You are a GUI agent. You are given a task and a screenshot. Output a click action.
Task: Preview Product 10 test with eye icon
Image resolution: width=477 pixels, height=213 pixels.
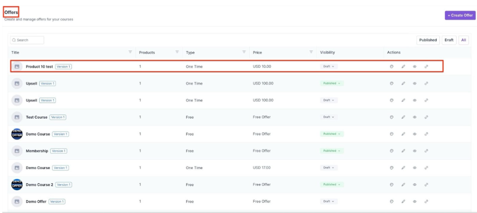click(x=414, y=67)
